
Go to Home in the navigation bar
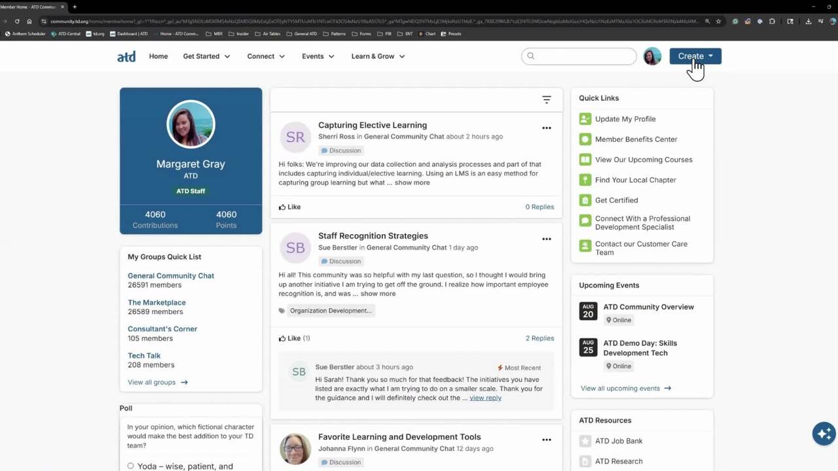158,56
